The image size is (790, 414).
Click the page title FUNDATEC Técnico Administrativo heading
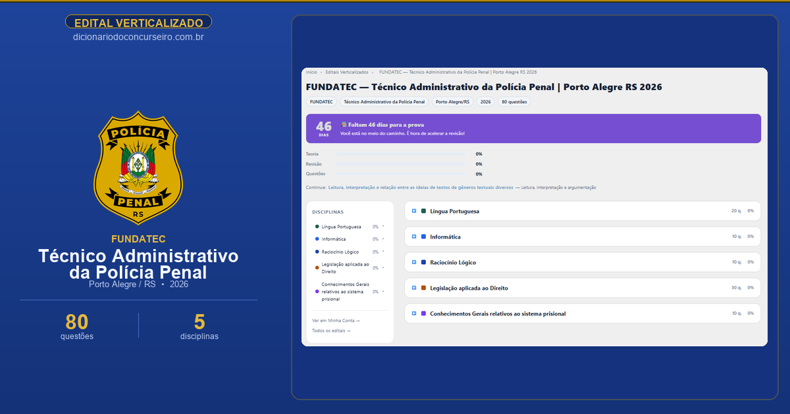[484, 87]
